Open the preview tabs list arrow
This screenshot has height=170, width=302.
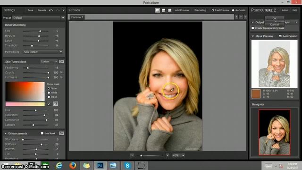tap(245, 17)
